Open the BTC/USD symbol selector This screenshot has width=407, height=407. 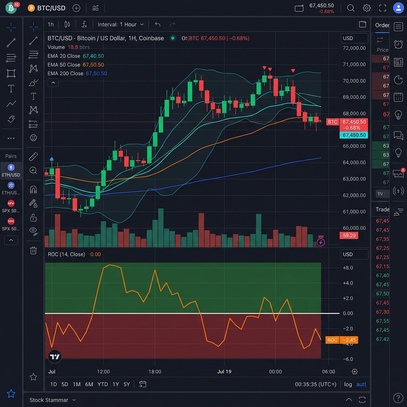pos(47,8)
